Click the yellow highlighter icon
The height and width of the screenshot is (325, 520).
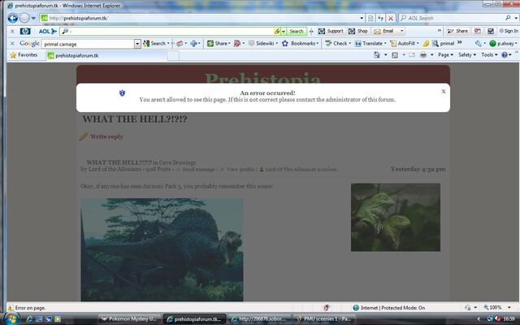click(426, 43)
